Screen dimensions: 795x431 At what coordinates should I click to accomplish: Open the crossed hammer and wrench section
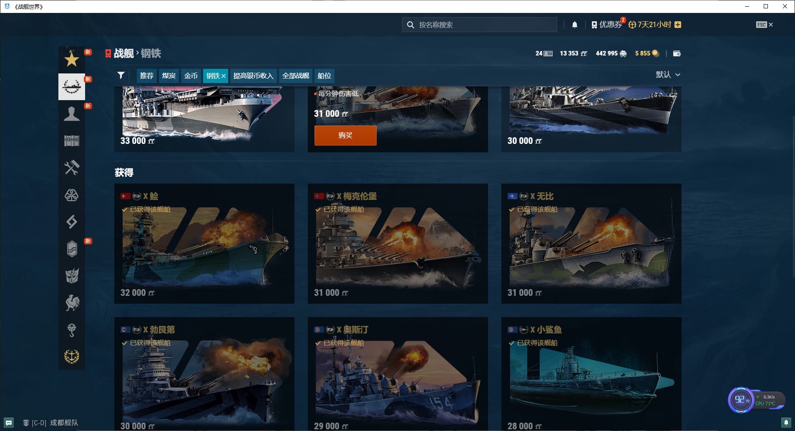click(71, 168)
